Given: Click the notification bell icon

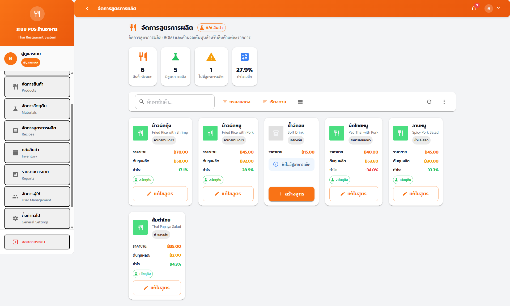Looking at the screenshot, I should click(x=474, y=8).
